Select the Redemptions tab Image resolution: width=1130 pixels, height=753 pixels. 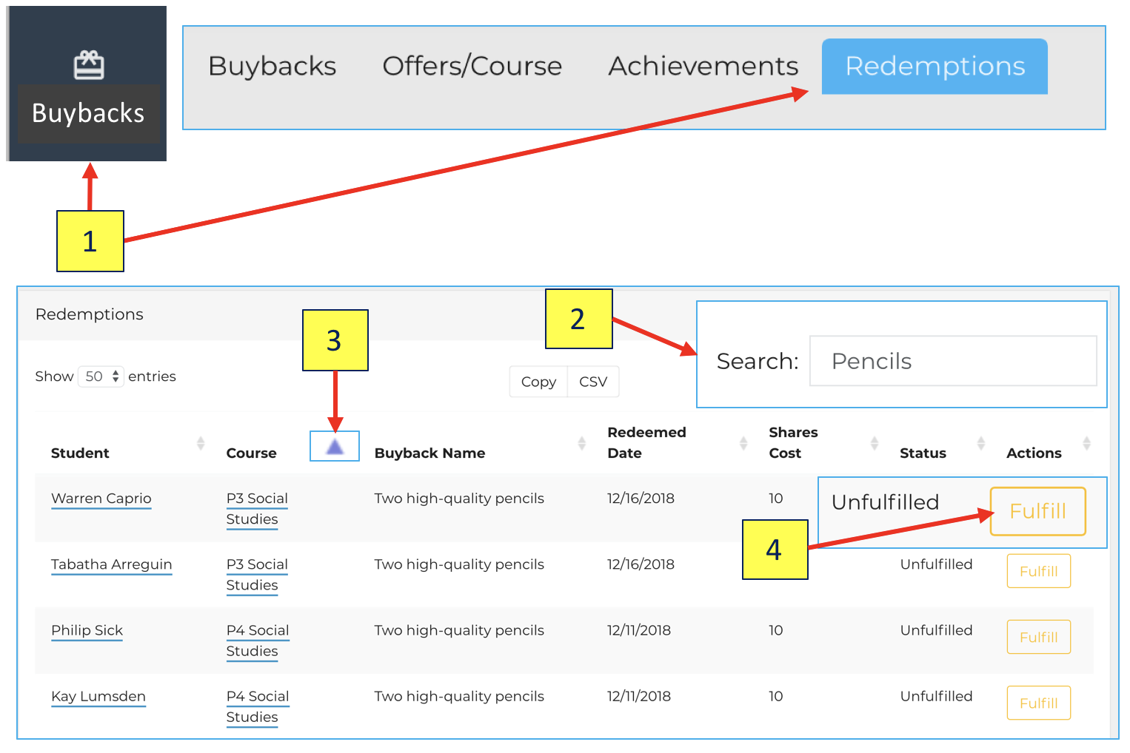pyautogui.click(x=935, y=67)
